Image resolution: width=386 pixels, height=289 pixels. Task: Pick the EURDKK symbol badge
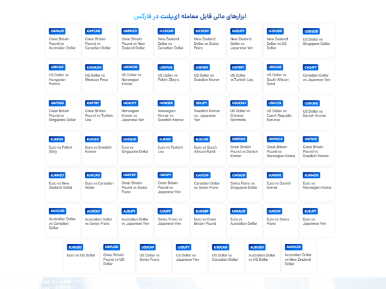pyautogui.click(x=274, y=175)
